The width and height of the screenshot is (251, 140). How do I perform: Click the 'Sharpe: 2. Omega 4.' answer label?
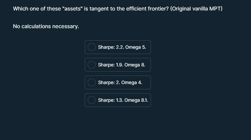120,82
